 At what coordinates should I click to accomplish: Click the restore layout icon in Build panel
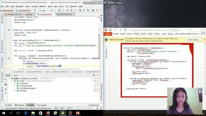point(5,84)
